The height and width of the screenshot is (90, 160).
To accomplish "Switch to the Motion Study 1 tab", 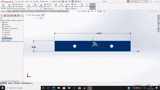I will click(x=26, y=83).
